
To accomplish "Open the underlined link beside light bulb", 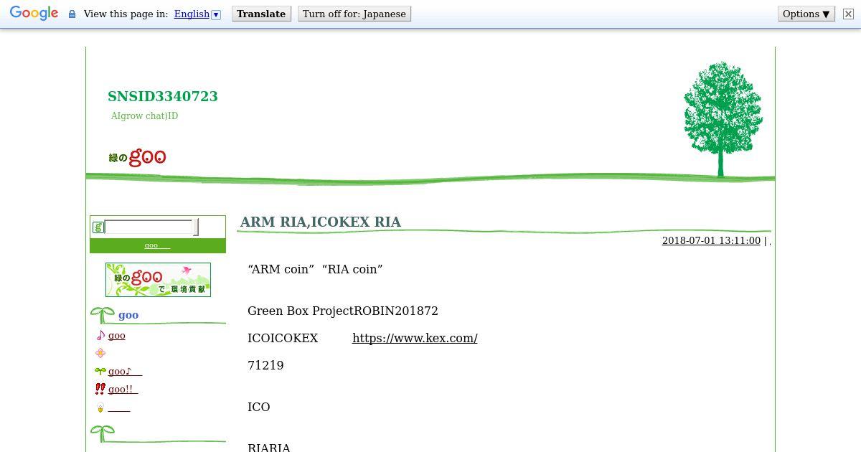I will click(119, 409).
